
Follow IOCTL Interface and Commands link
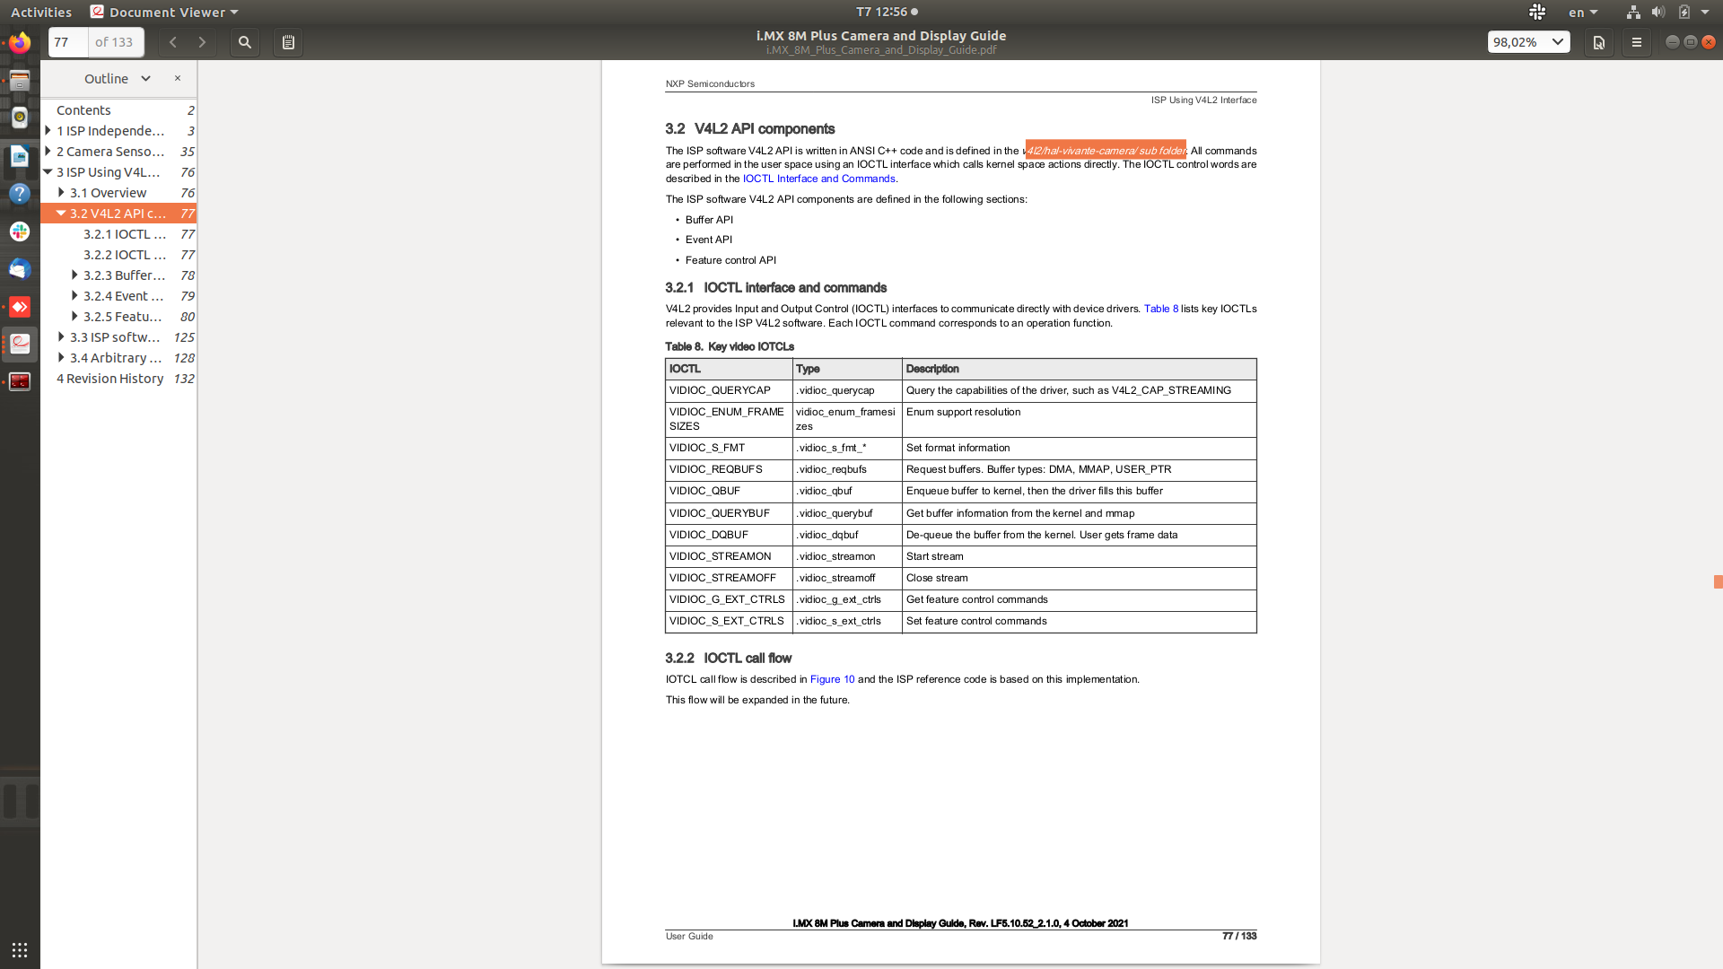[818, 179]
